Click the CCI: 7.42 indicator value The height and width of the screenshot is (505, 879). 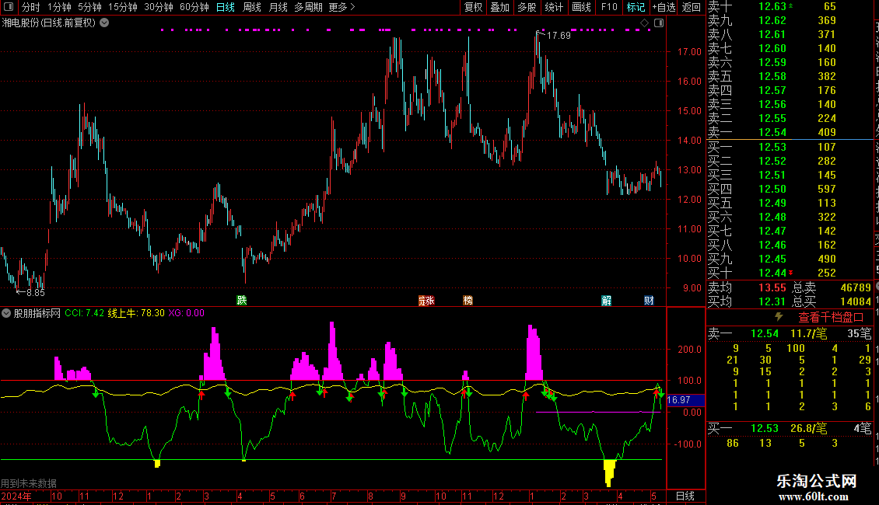tap(84, 313)
